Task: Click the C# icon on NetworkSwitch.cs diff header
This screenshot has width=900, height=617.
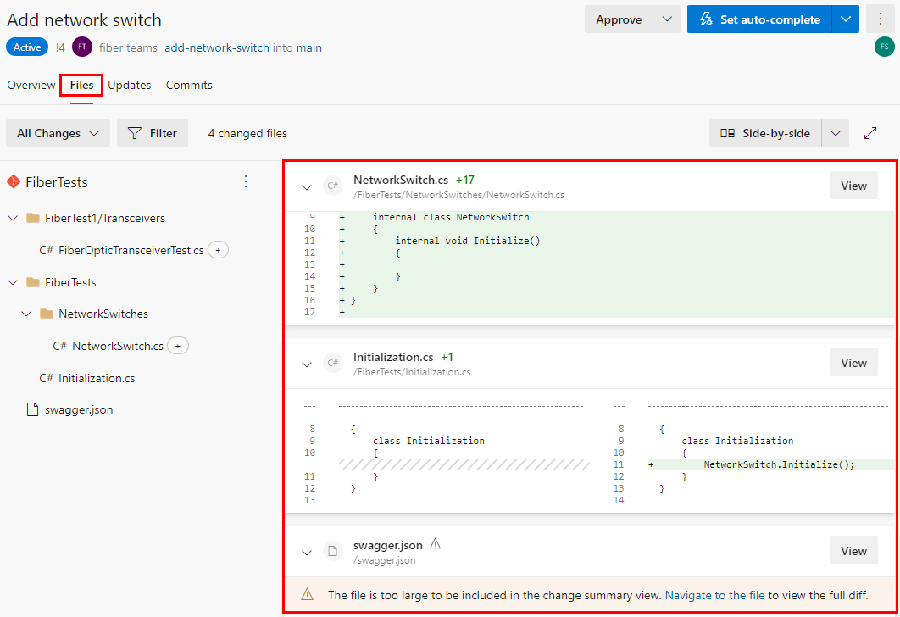Action: click(332, 185)
